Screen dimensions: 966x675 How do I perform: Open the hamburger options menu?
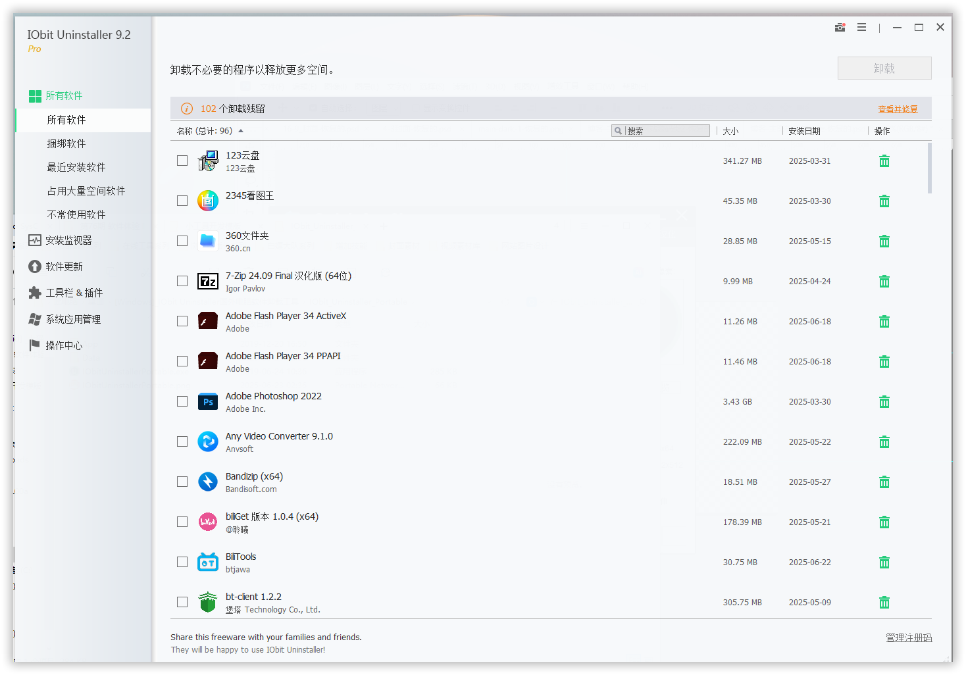(861, 27)
